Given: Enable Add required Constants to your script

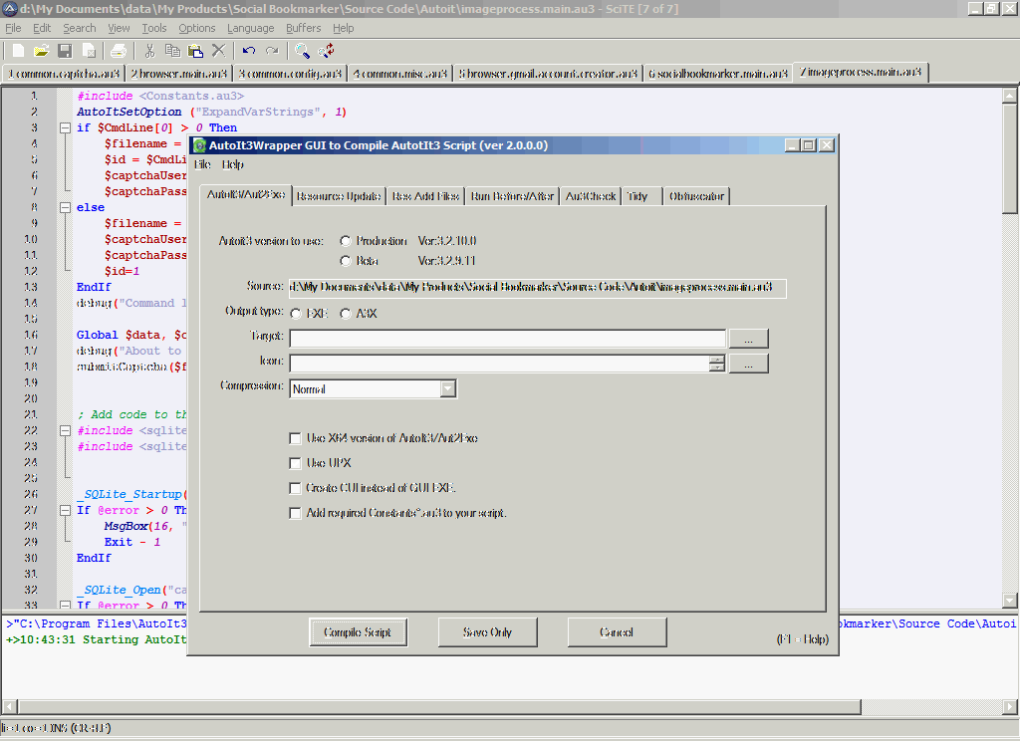Looking at the screenshot, I should pos(295,513).
